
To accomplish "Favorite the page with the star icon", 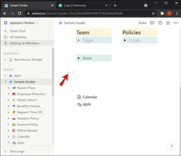I will (x=168, y=23).
